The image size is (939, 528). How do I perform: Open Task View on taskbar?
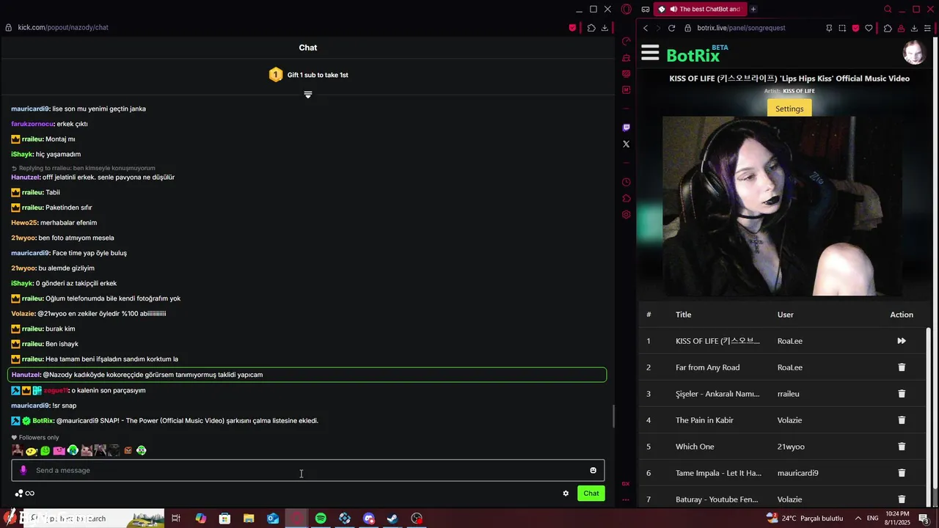click(176, 518)
